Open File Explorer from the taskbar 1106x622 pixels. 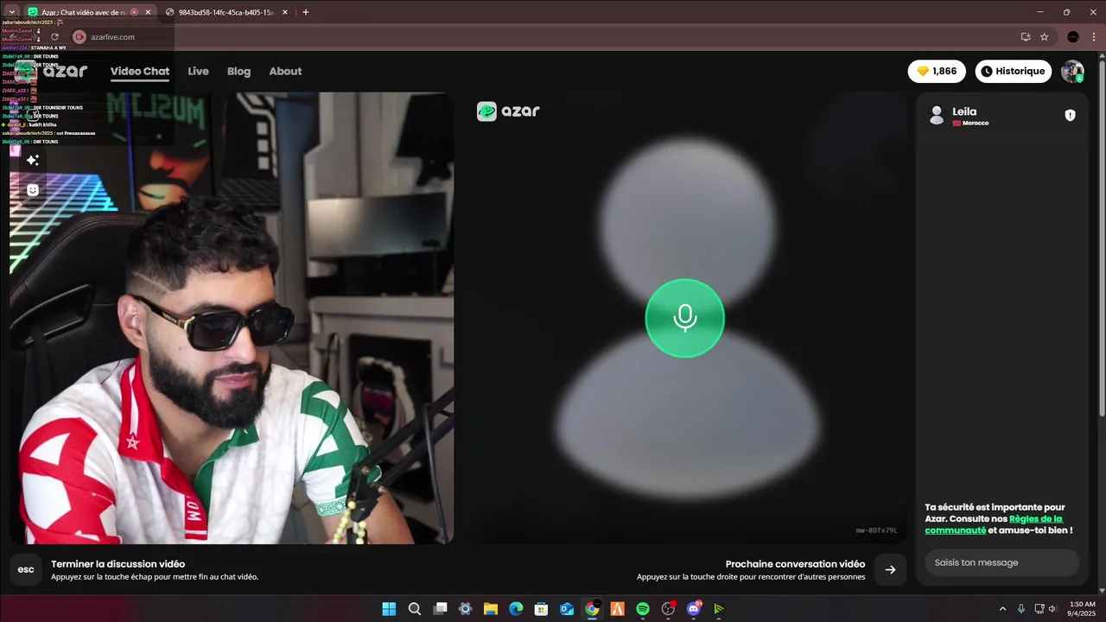pyautogui.click(x=490, y=609)
